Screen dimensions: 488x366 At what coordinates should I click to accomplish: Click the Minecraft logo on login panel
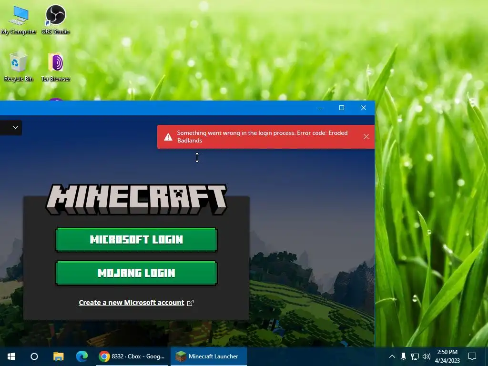click(x=136, y=200)
